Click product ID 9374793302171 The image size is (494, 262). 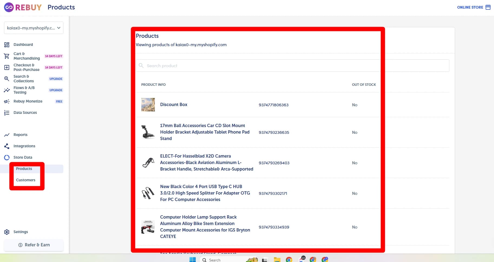(x=273, y=193)
